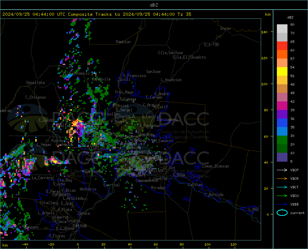Click the Clla.El_Cavadito map label
Image resolution: width=308 pixels, height=249 pixels.
coord(189,57)
